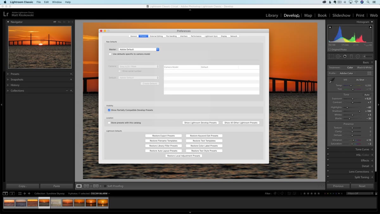Click Restore Export Presets button
380x214 pixels.
pos(163,136)
